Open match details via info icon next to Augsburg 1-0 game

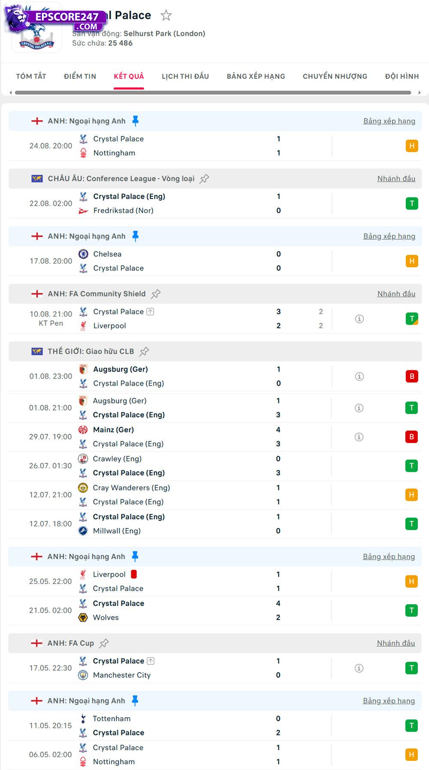click(x=359, y=376)
